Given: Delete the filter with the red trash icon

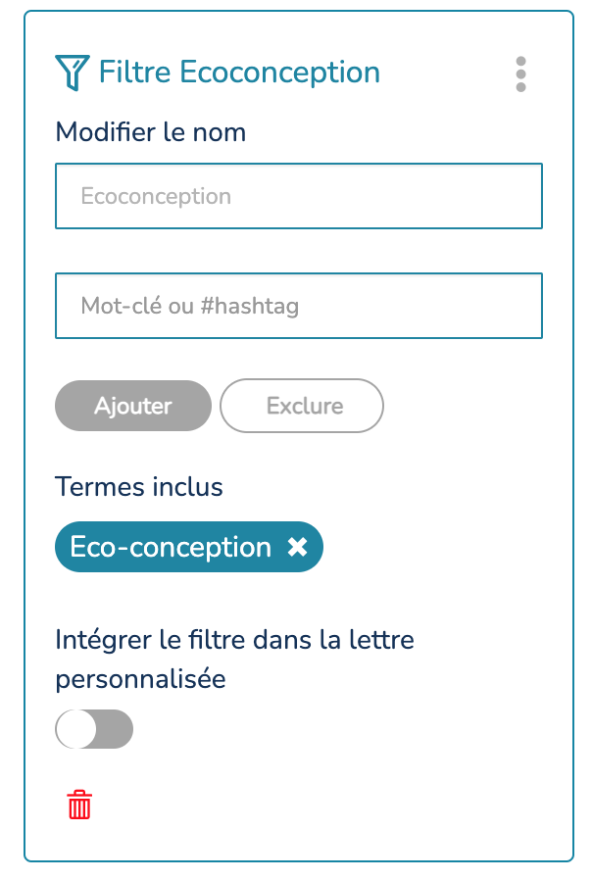Looking at the screenshot, I should coord(79,805).
